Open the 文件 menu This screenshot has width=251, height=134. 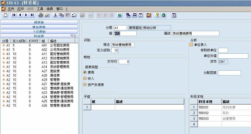coord(11,9)
